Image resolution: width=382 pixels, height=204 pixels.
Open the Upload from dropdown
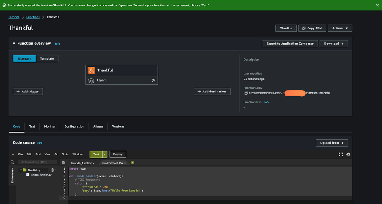(332, 143)
